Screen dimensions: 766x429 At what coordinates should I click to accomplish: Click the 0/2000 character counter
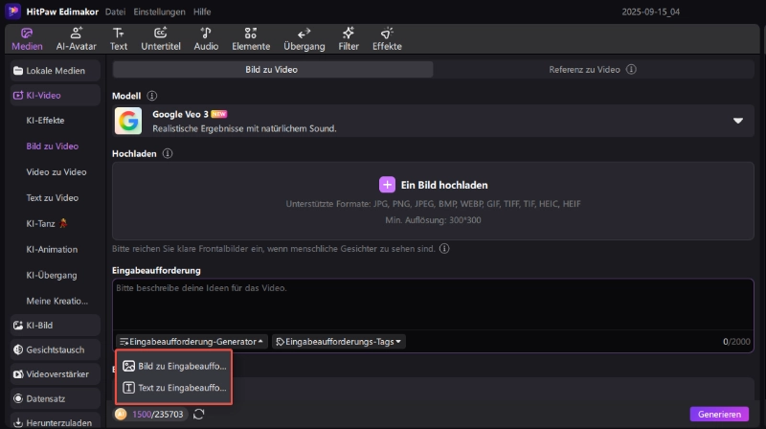pyautogui.click(x=736, y=342)
